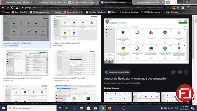The height and width of the screenshot is (111, 197).
Task: Switch to IDE | GeeksforGeeks tab
Action: (x=83, y=2)
